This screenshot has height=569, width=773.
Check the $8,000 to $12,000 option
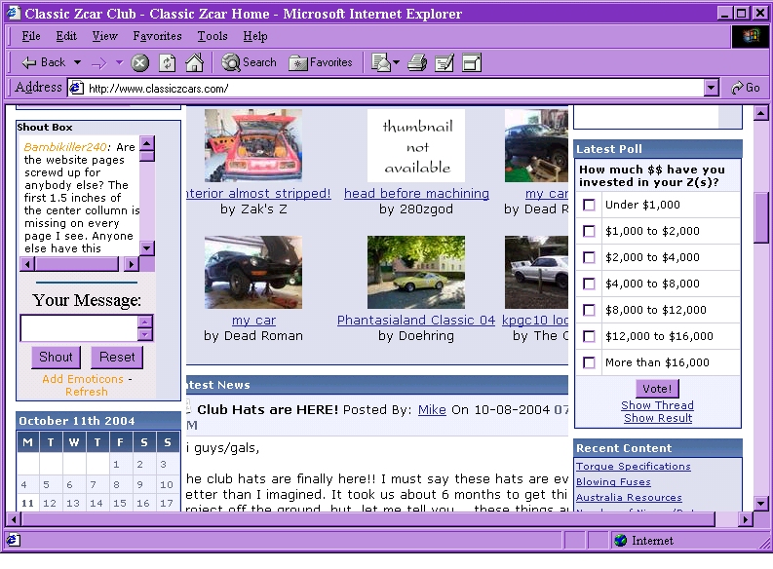[589, 310]
